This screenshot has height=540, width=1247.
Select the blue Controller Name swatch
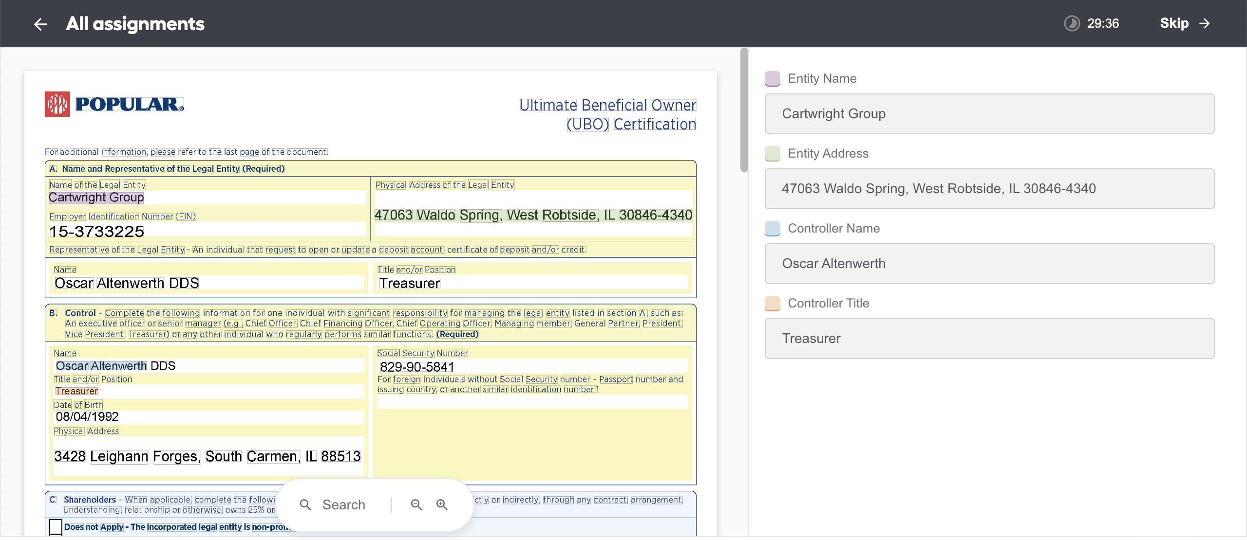tap(773, 228)
